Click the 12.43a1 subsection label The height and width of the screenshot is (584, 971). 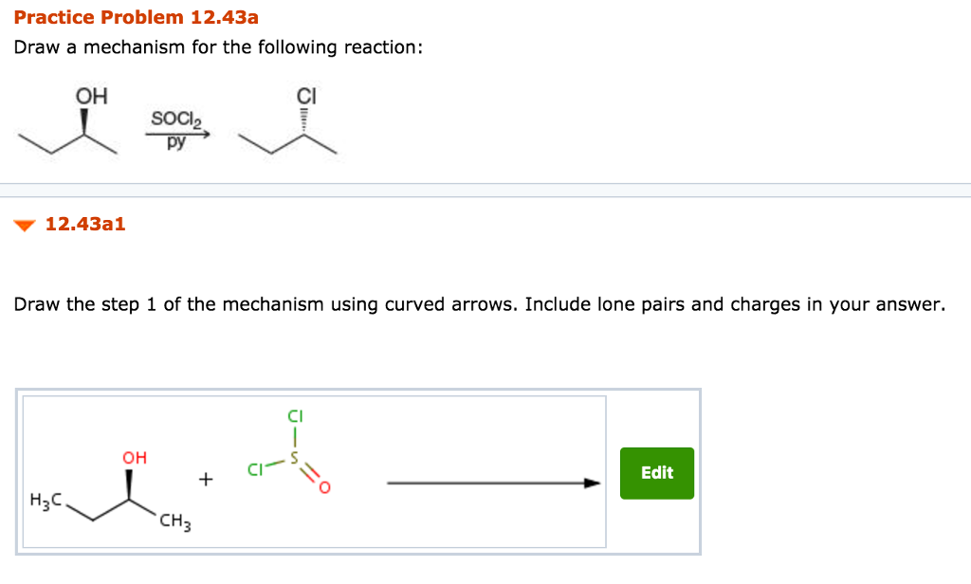click(84, 224)
